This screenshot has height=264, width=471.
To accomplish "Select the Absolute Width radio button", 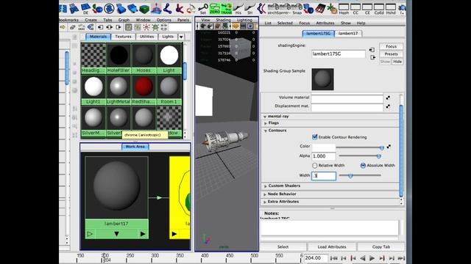I will 363,165.
